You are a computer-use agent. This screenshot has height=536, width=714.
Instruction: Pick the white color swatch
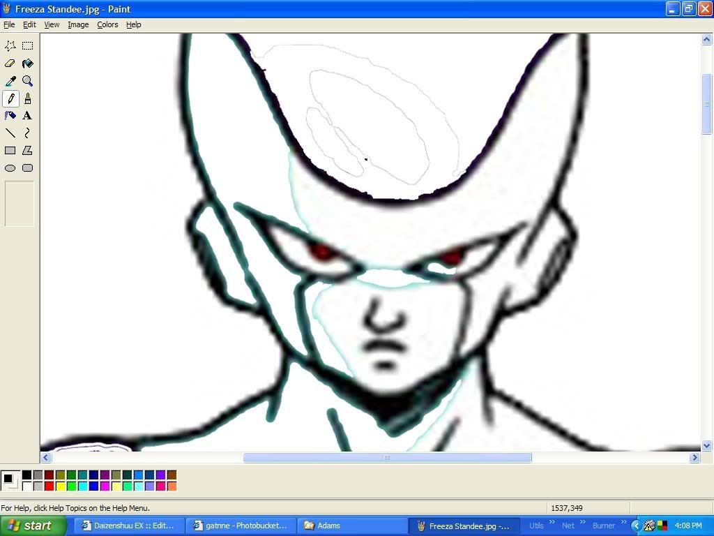[27, 486]
